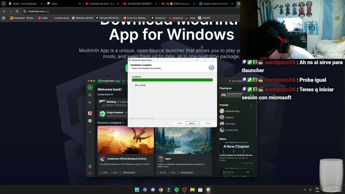Open Google Chrome from the taskbar
Screen dimensions: 345x194
click(161, 190)
